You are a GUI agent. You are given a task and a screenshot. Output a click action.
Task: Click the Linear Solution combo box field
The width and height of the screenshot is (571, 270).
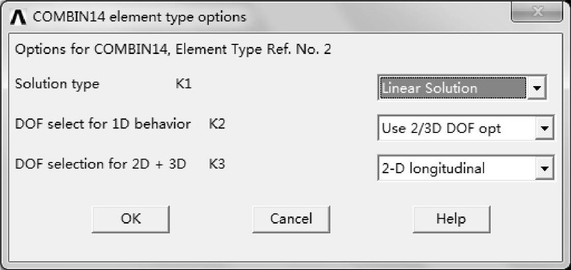[453, 88]
